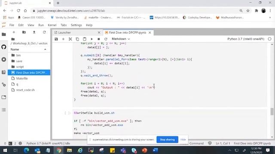This screenshot has height=154, width=275.
Task: Open browser extensions puzzle icon
Action: 256,11
